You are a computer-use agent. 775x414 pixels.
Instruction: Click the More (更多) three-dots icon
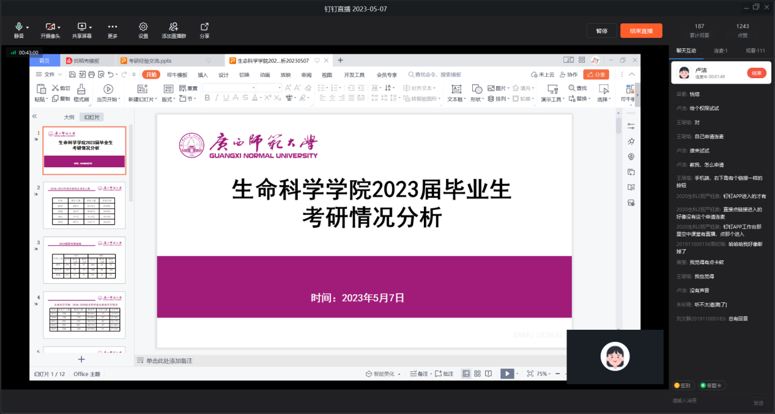[x=113, y=27]
